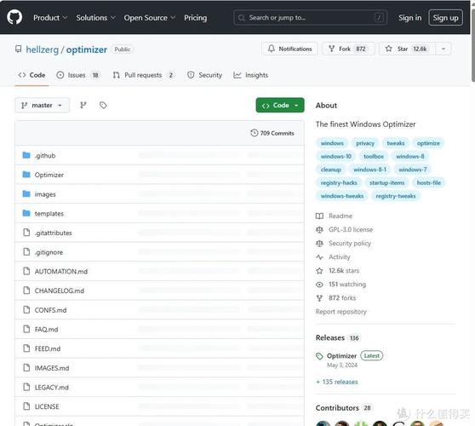Fork the optimizer repository
Image resolution: width=475 pixels, height=426 pixels.
click(x=348, y=49)
